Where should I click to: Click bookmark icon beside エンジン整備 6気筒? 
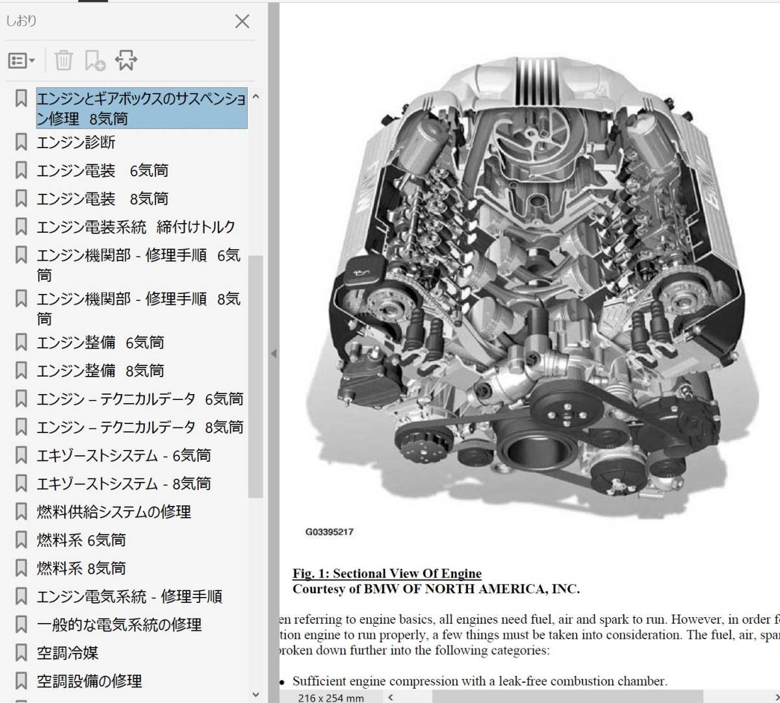pos(21,343)
